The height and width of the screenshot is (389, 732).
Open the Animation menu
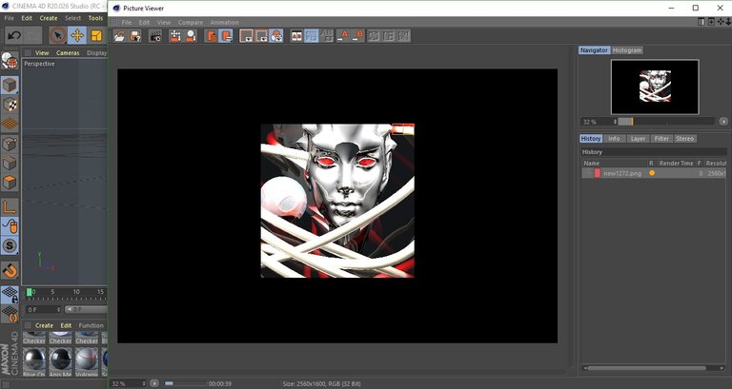coord(225,23)
